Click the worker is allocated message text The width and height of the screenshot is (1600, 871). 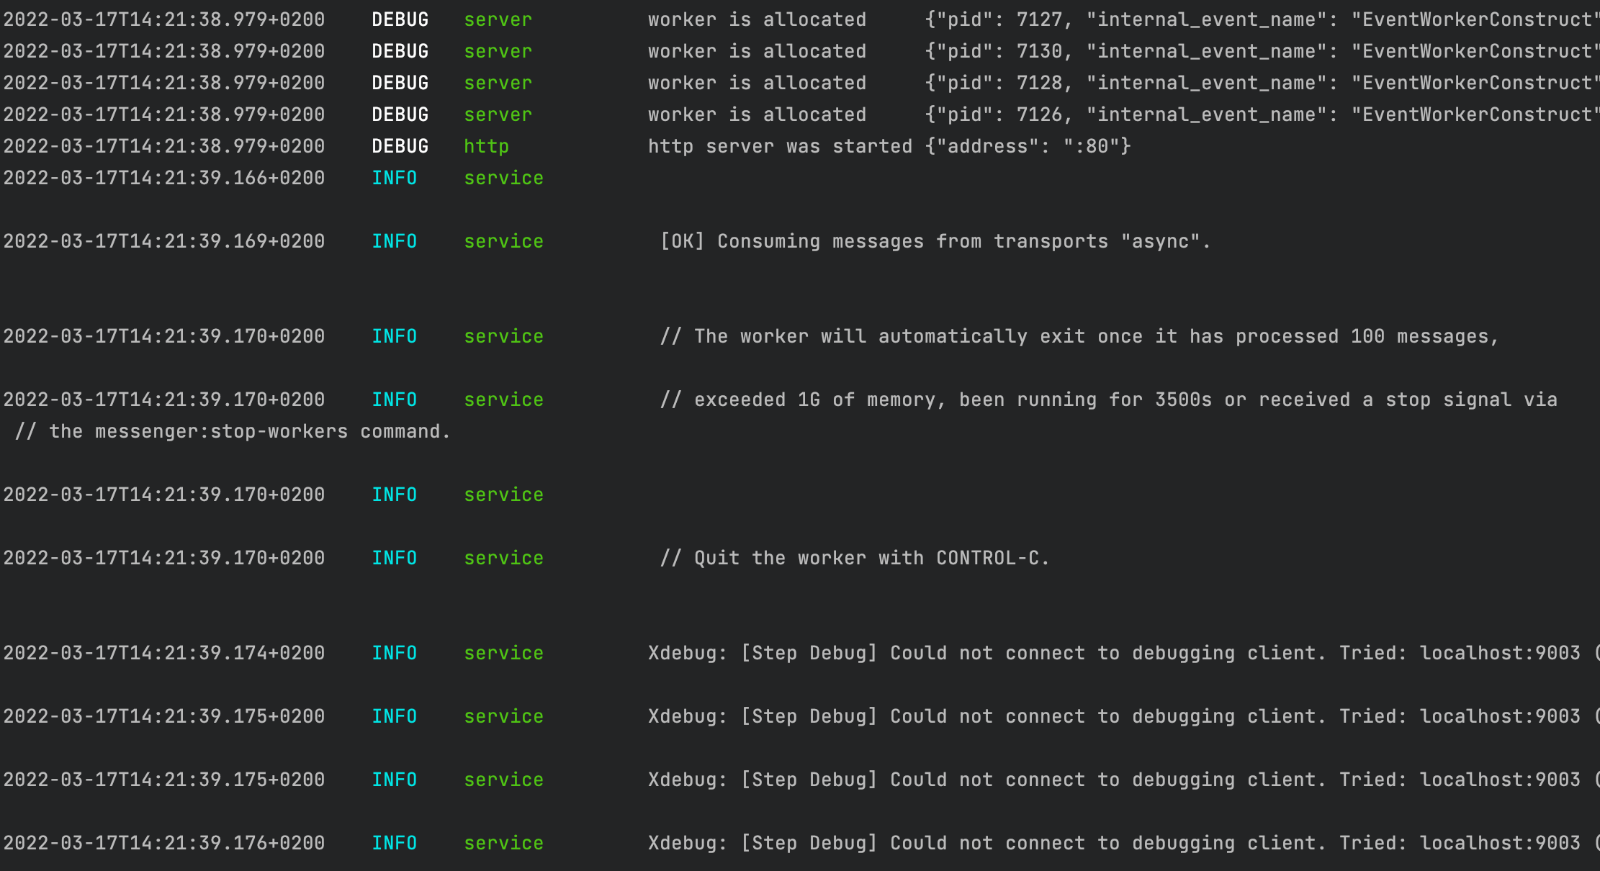757,19
